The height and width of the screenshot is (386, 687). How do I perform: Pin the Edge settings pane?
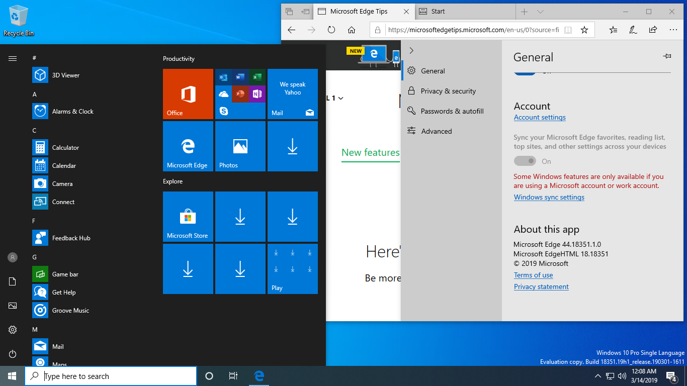[667, 56]
